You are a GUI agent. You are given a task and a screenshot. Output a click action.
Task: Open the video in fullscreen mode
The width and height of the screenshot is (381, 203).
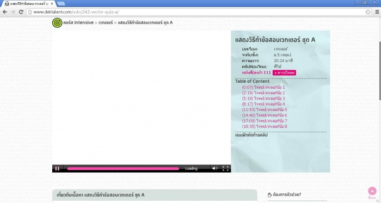[225, 168]
